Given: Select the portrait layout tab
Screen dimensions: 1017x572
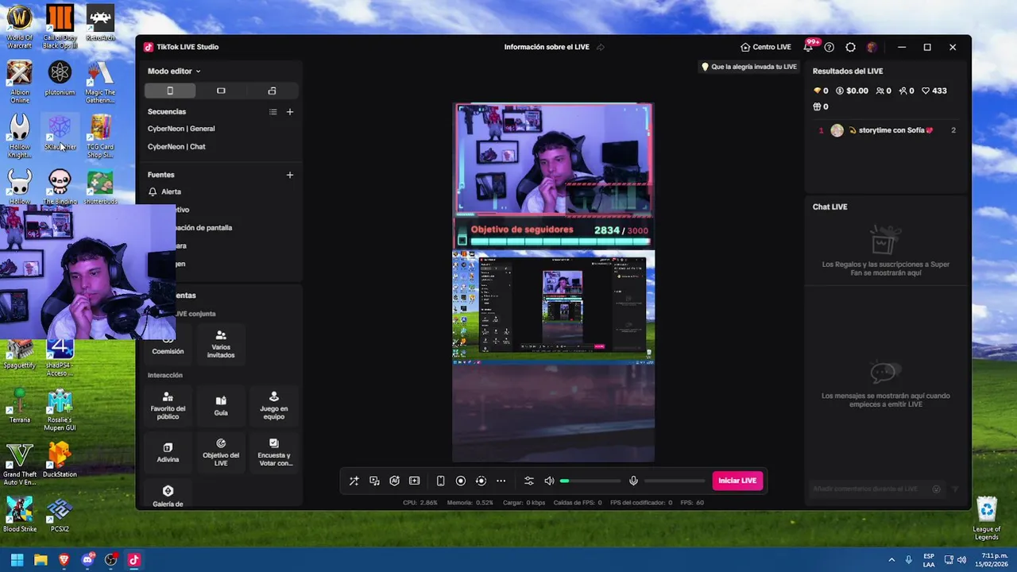Looking at the screenshot, I should coord(170,91).
